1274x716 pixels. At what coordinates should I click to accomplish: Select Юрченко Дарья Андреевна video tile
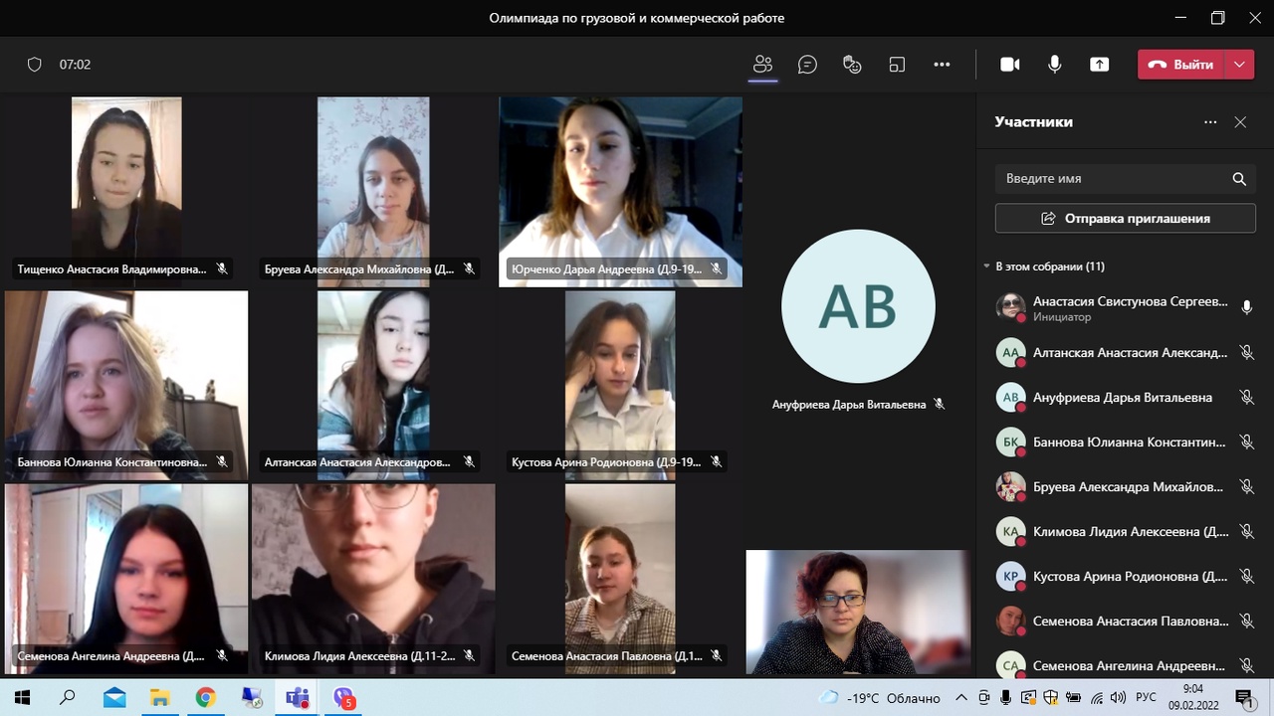click(x=620, y=191)
